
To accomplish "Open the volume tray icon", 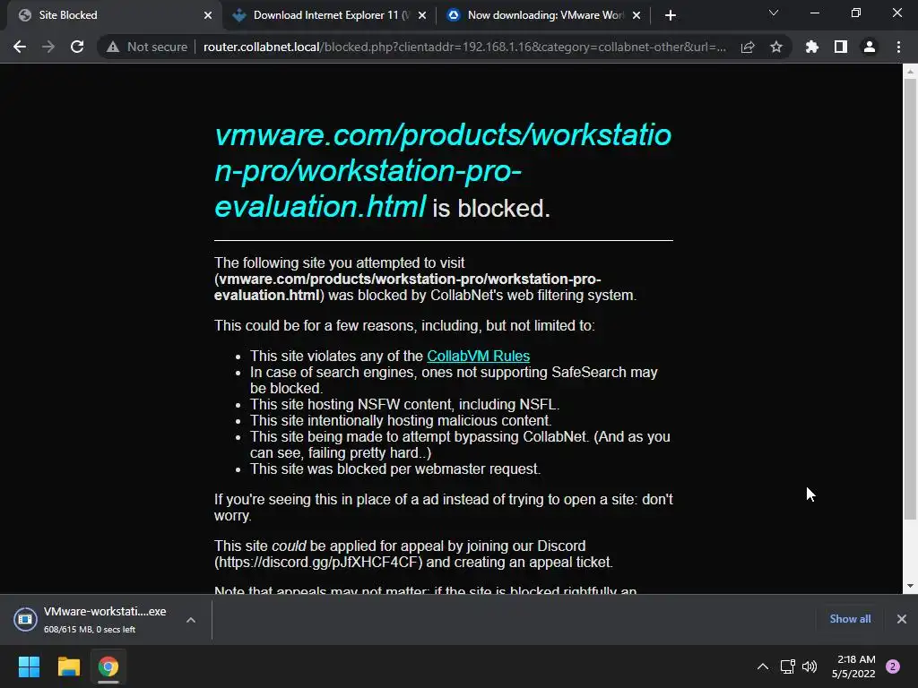I will pyautogui.click(x=810, y=666).
